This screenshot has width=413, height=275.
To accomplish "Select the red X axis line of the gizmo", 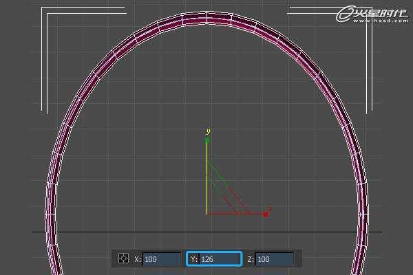I will point(235,213).
